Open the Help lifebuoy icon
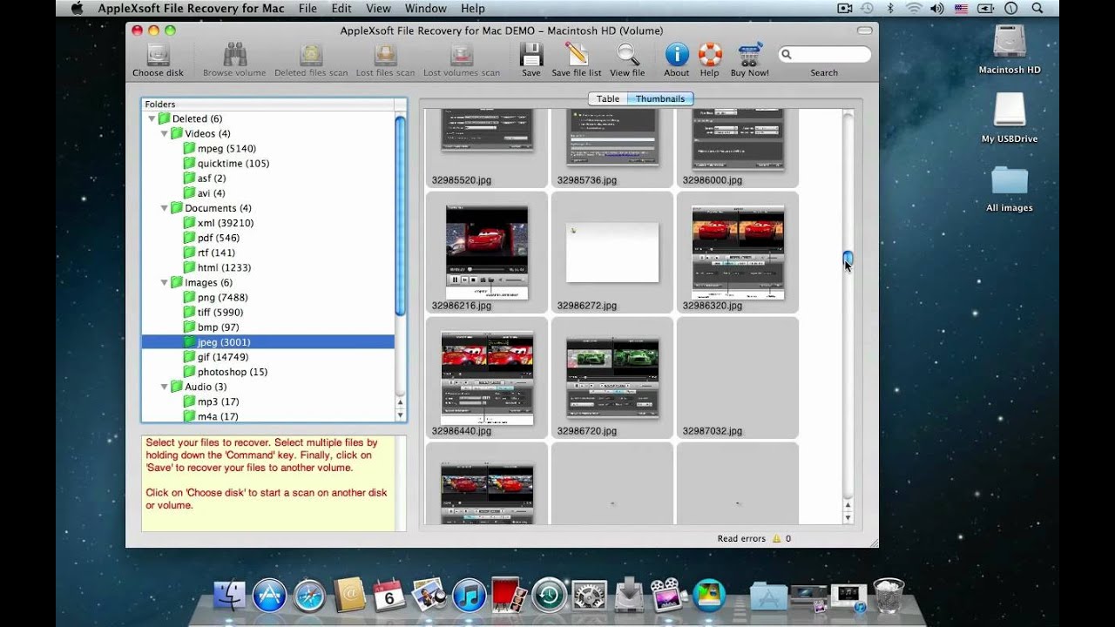Viewport: 1115px width, 627px height. point(710,55)
